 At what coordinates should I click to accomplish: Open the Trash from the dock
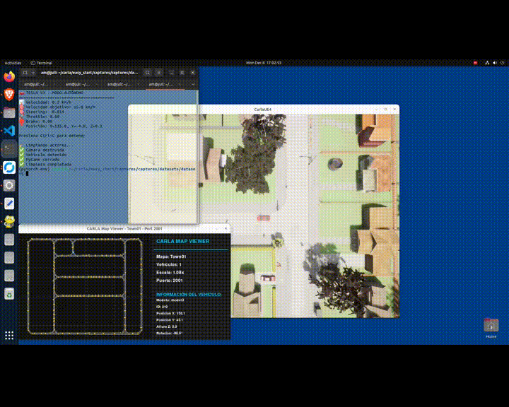9,294
